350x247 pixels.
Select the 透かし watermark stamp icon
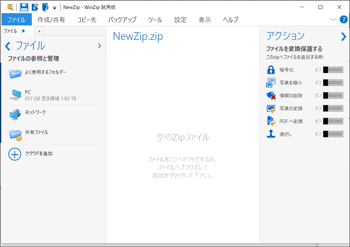tap(271, 134)
